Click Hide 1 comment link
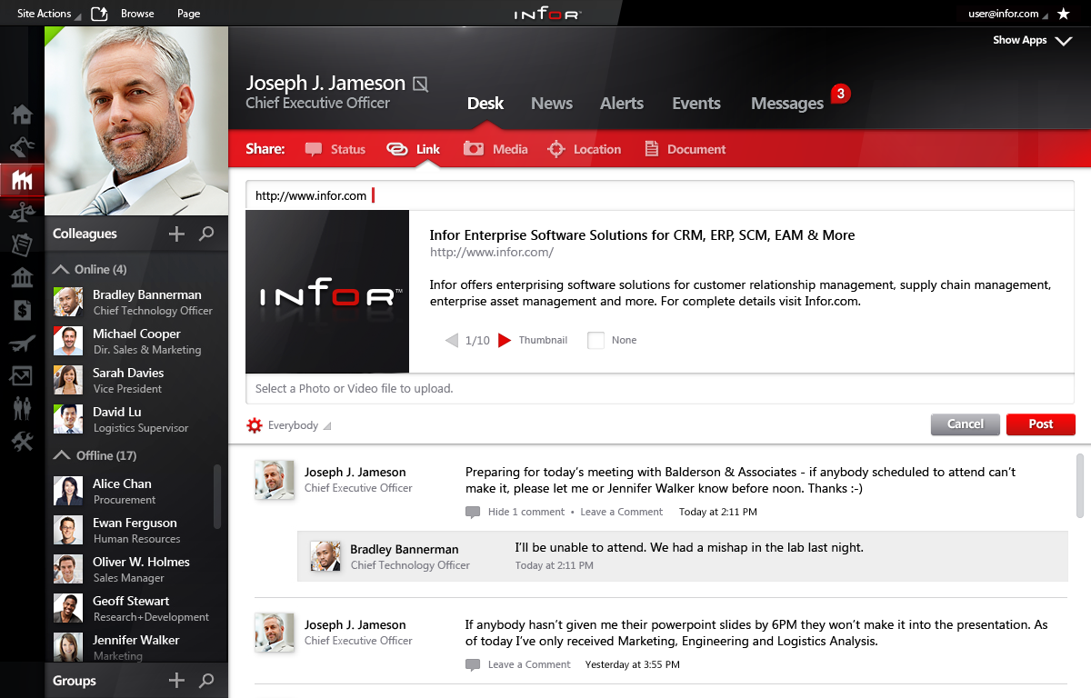Image resolution: width=1091 pixels, height=698 pixels. tap(526, 513)
